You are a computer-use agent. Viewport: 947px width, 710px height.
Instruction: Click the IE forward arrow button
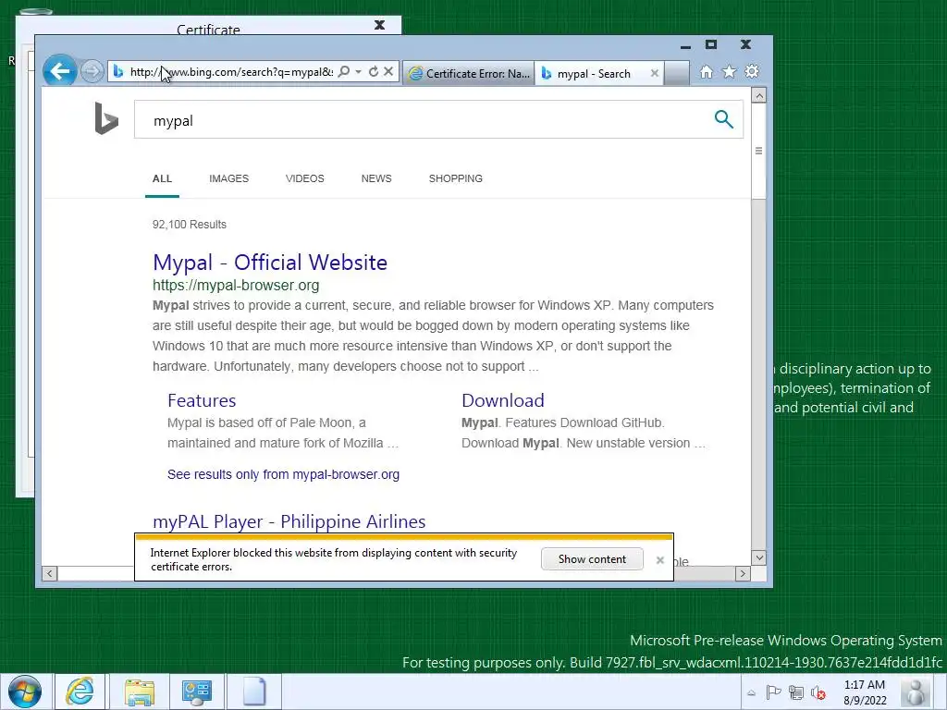(x=92, y=72)
